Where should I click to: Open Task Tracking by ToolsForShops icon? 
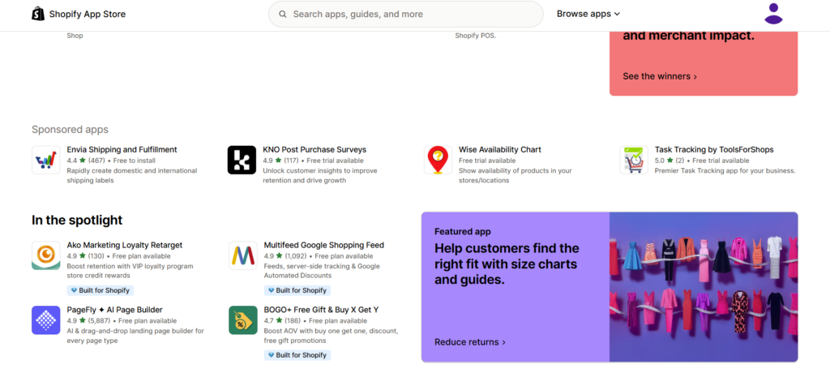[x=634, y=160]
